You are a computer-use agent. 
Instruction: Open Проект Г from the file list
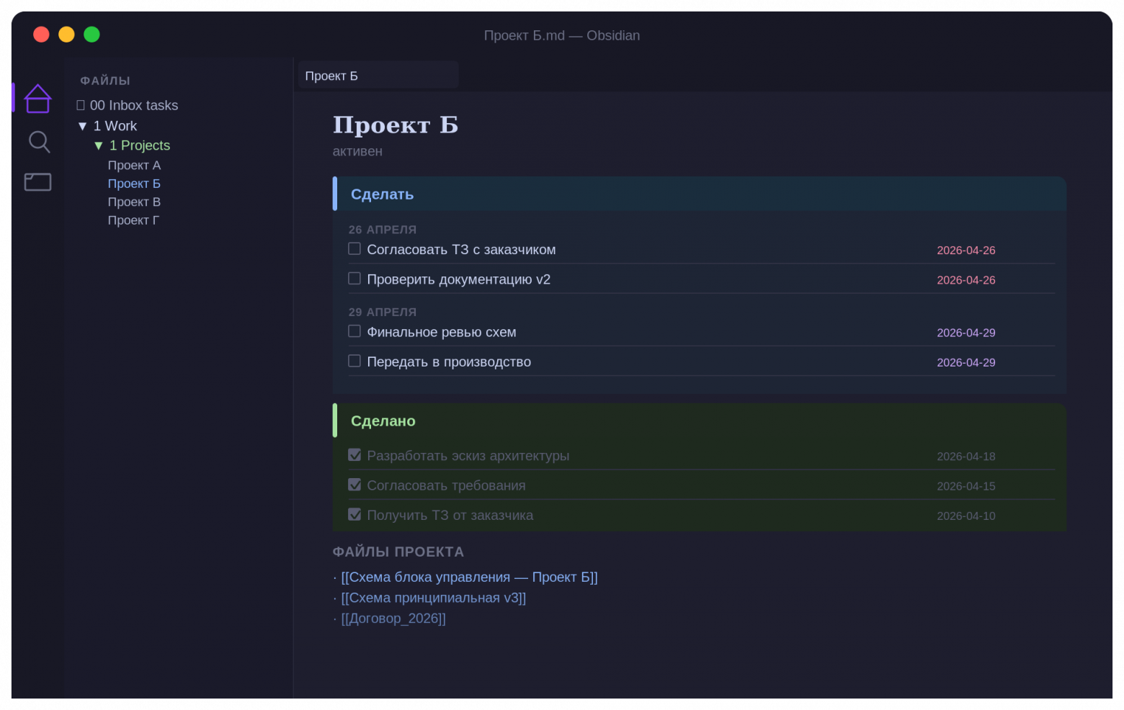click(x=133, y=220)
